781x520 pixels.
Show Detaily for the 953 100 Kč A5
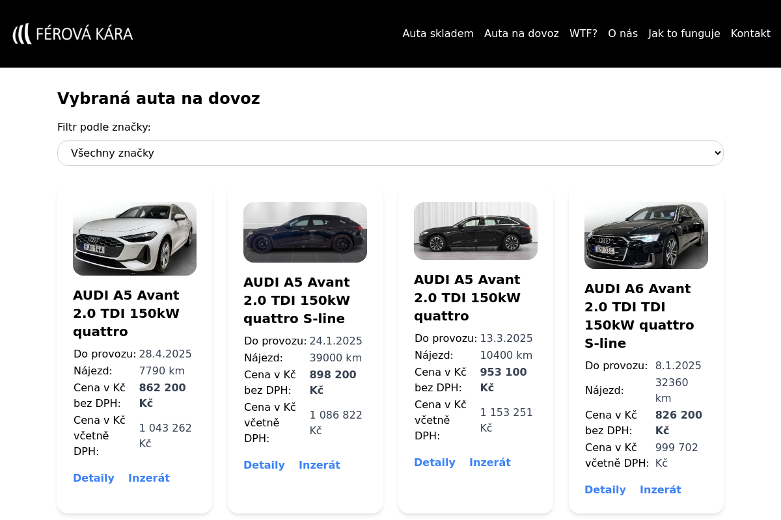pos(435,463)
